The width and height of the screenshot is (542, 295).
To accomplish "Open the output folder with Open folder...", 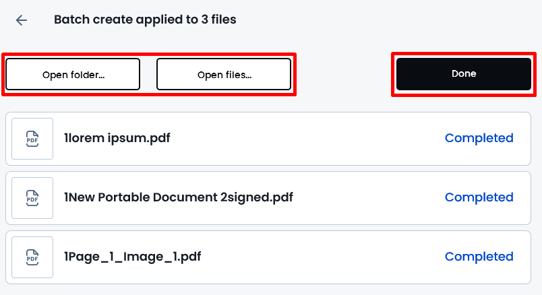I will point(73,74).
